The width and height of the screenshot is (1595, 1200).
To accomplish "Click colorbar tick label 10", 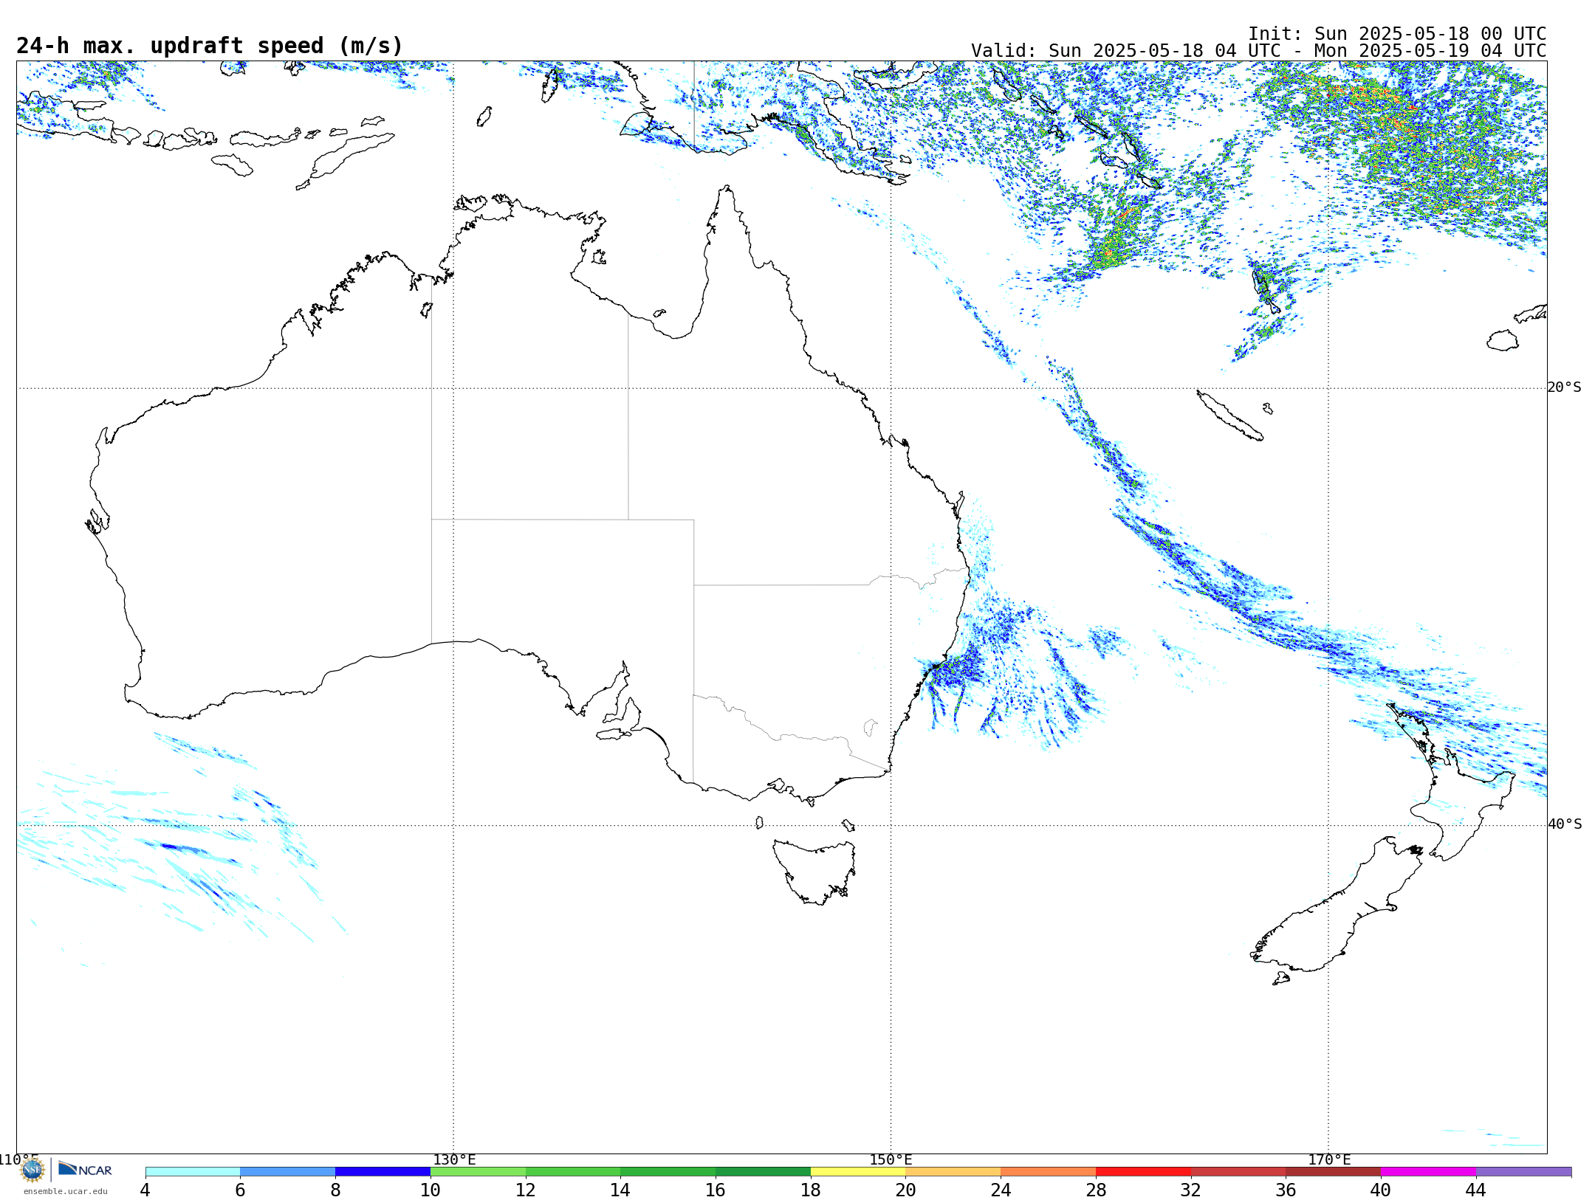I will (x=431, y=1190).
